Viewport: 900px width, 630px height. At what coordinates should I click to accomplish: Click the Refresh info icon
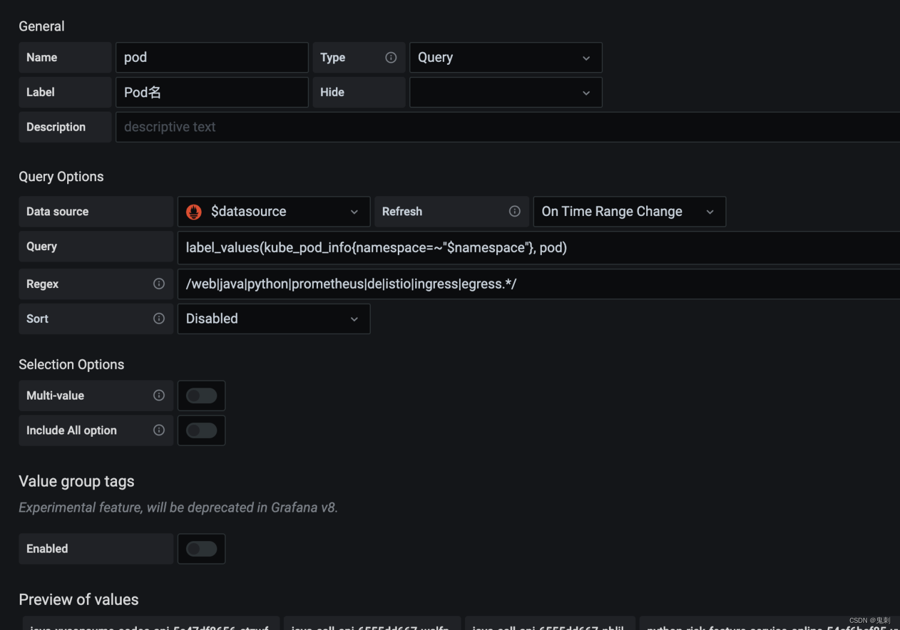515,211
